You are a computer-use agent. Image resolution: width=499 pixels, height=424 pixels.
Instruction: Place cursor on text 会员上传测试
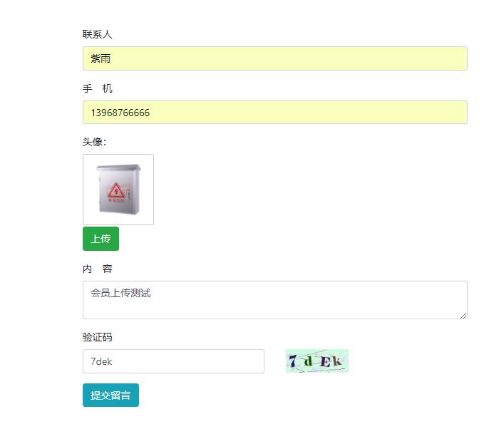(x=120, y=293)
